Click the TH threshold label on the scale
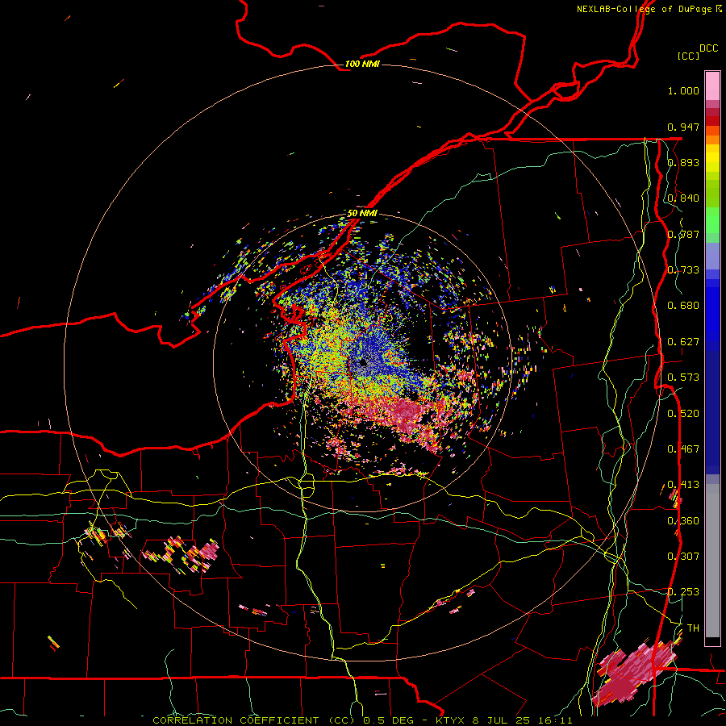This screenshot has width=726, height=726. (x=693, y=628)
